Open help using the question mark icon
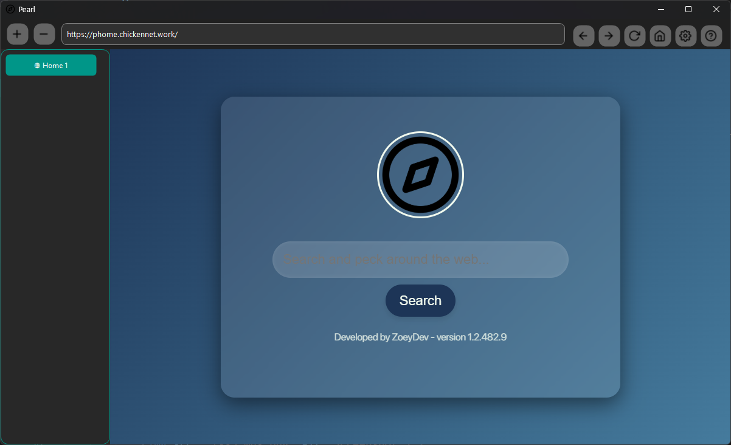Screen dimensions: 731x445 click(x=711, y=36)
